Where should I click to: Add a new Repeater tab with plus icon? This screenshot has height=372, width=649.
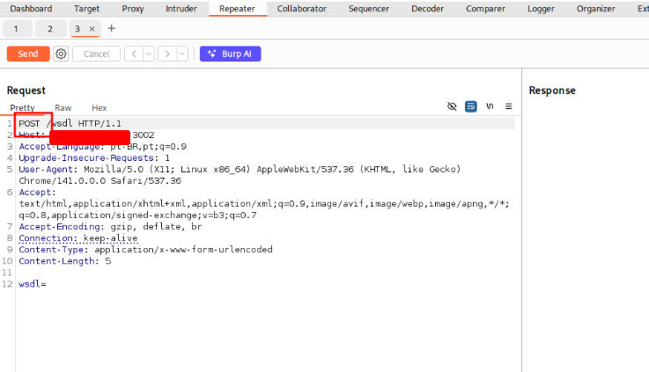pyautogui.click(x=111, y=29)
